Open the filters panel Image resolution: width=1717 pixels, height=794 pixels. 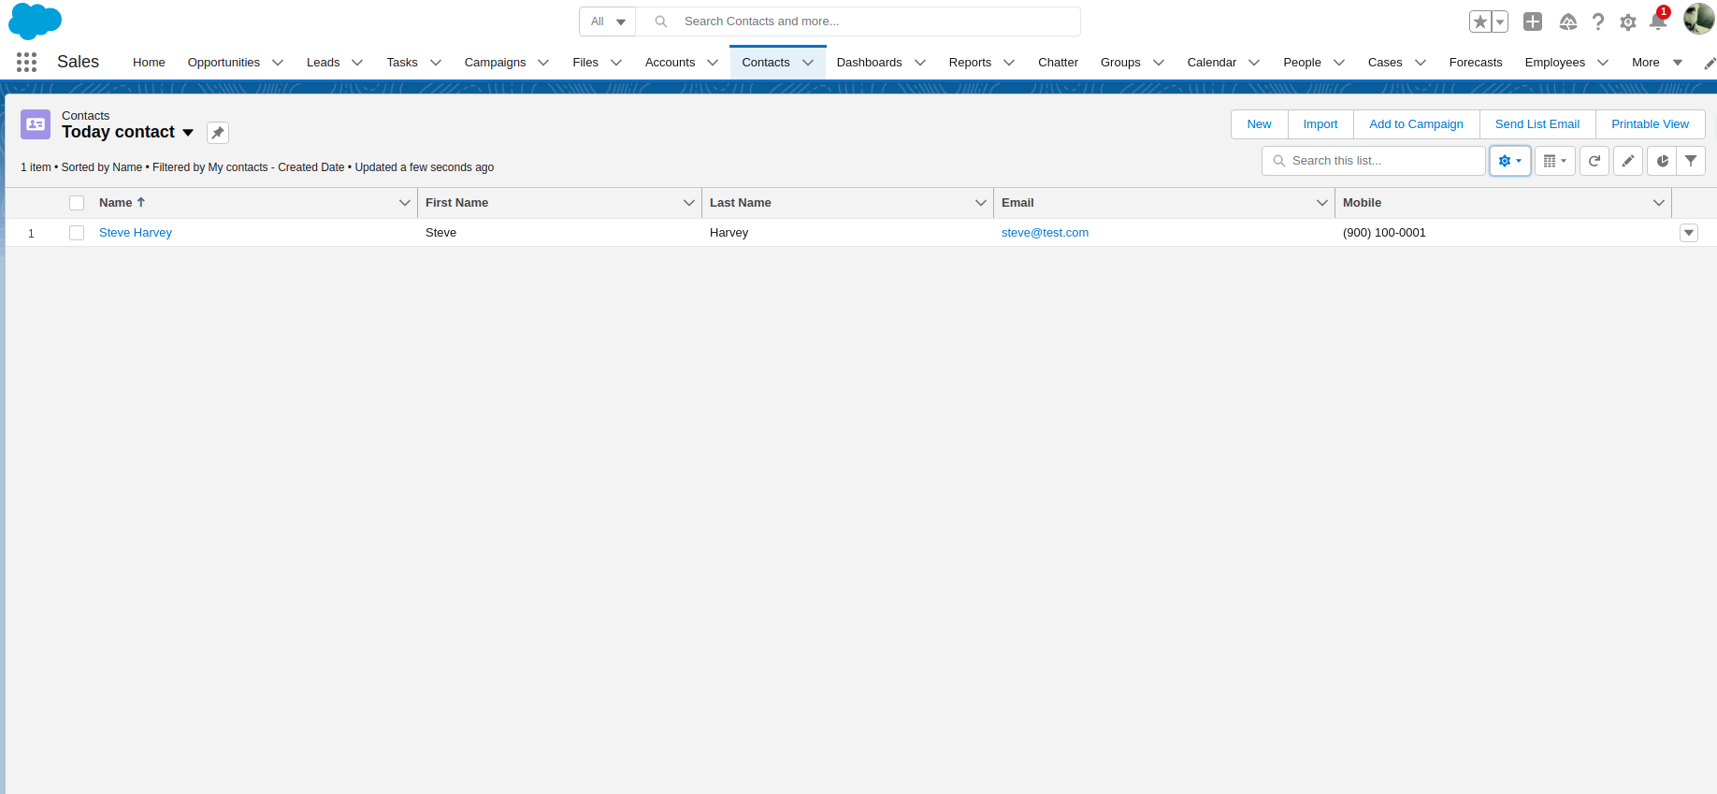pos(1691,161)
